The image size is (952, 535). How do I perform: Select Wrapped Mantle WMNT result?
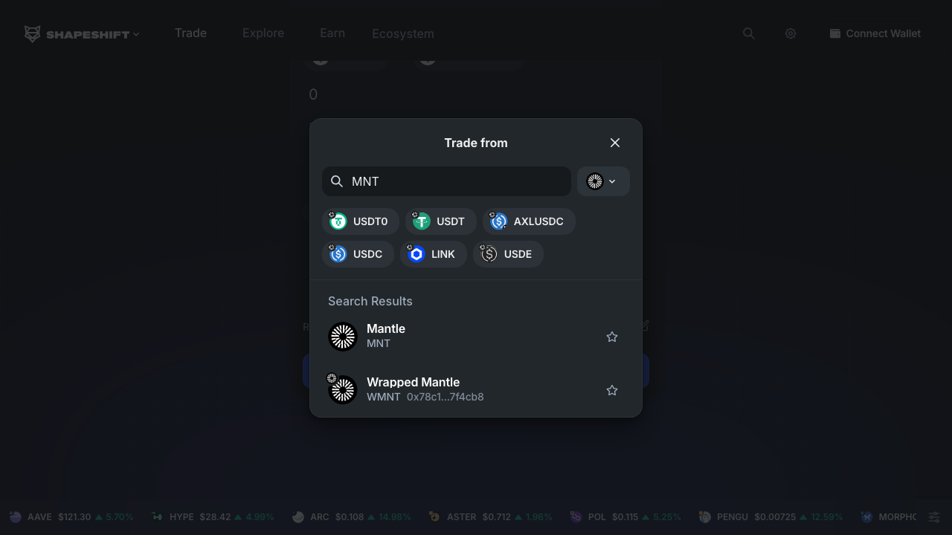(x=476, y=390)
